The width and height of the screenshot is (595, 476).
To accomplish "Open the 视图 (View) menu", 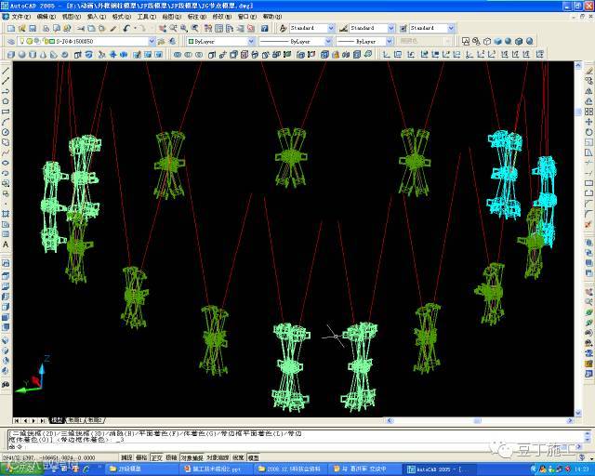I will [x=72, y=17].
